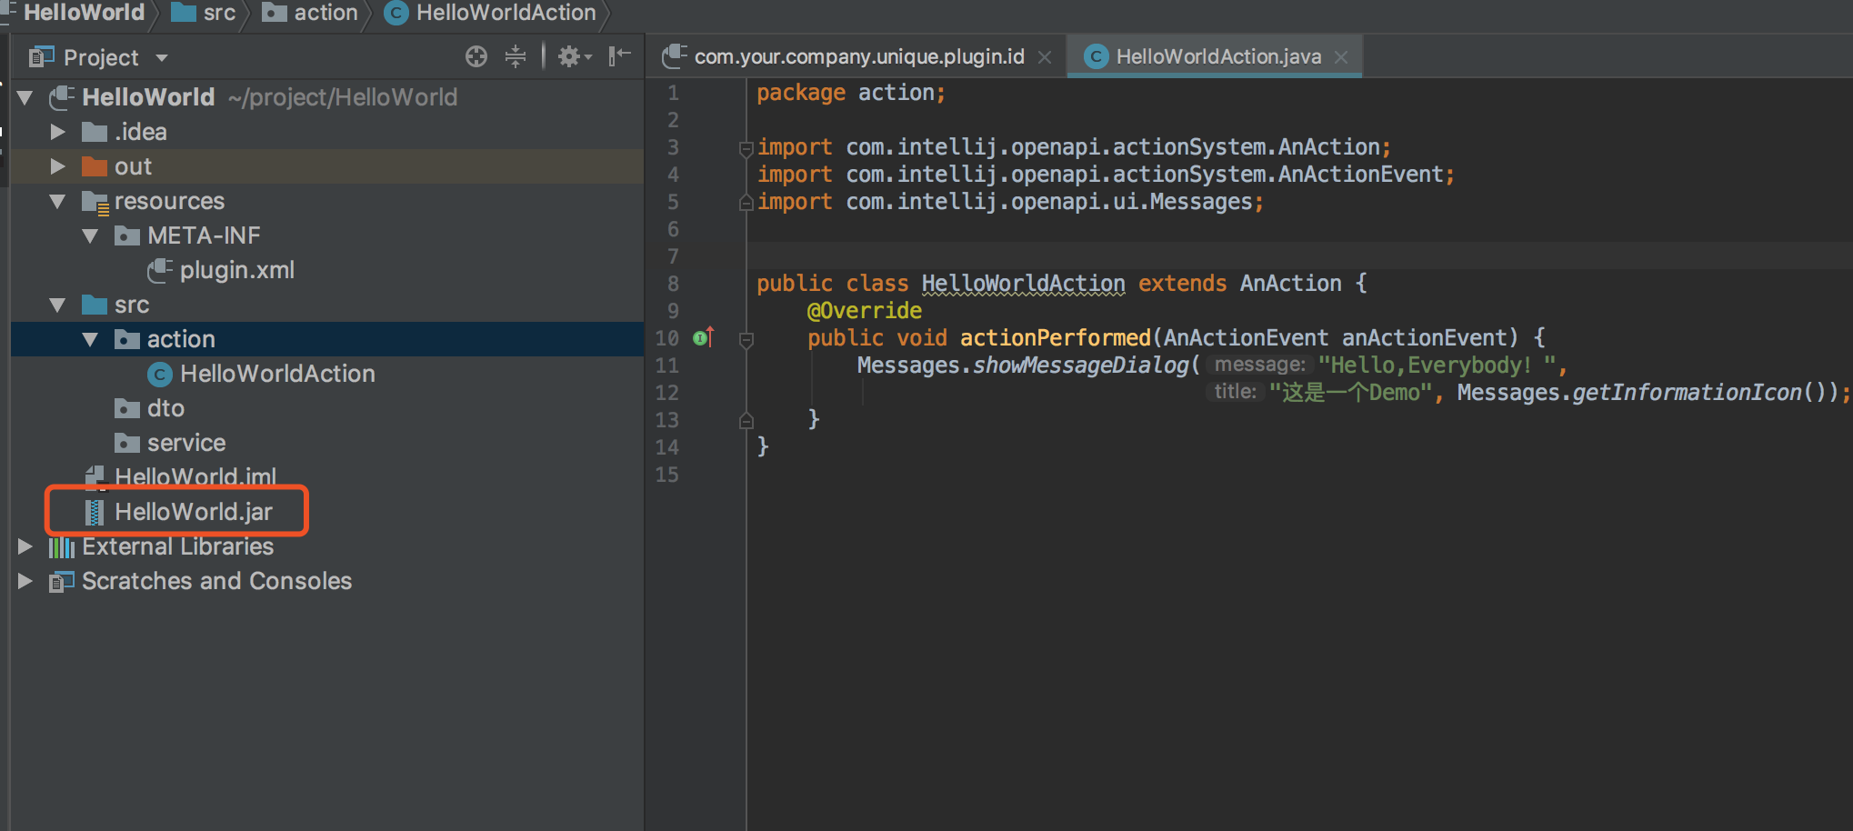Fold the actionPerformed method at line 10

[x=746, y=339]
